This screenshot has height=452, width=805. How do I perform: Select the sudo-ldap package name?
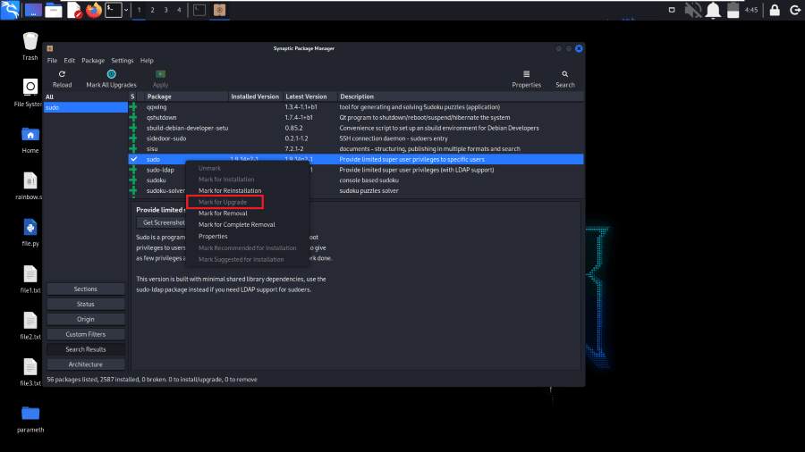160,170
